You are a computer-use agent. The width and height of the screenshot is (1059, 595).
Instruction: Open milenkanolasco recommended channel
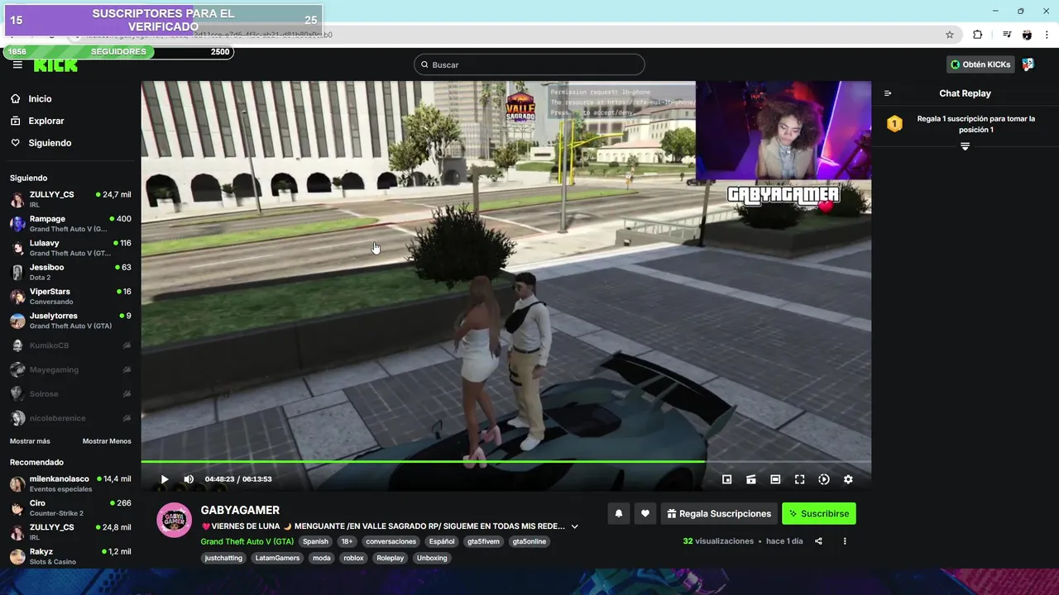click(70, 483)
